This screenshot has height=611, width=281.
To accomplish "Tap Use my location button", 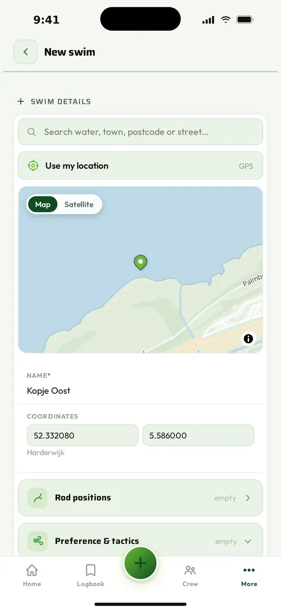I will coord(140,166).
